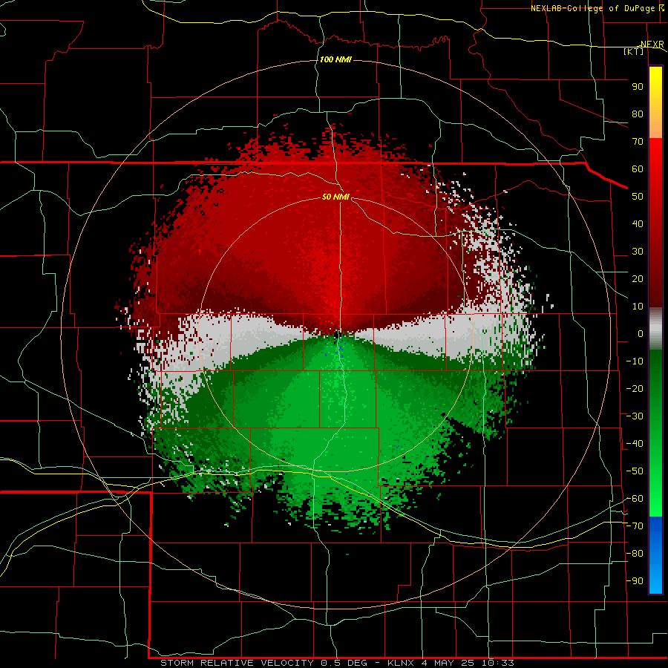
Task: Click the negative 10 (-10) scale value
Action: coord(635,361)
